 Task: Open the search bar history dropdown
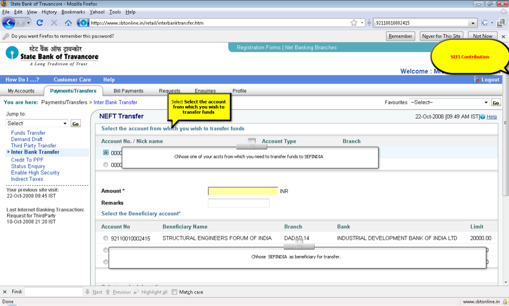click(472, 23)
